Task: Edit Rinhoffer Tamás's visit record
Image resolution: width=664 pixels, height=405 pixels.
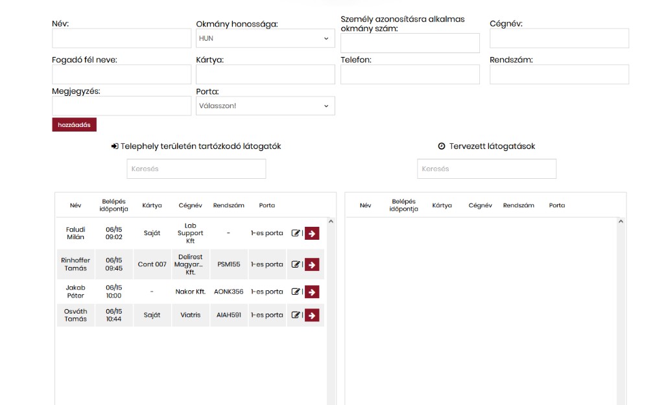Action: 296,264
